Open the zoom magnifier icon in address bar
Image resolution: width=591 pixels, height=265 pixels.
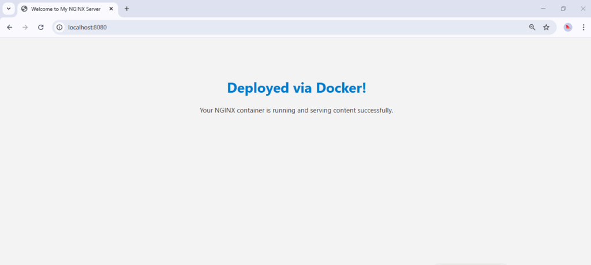532,27
